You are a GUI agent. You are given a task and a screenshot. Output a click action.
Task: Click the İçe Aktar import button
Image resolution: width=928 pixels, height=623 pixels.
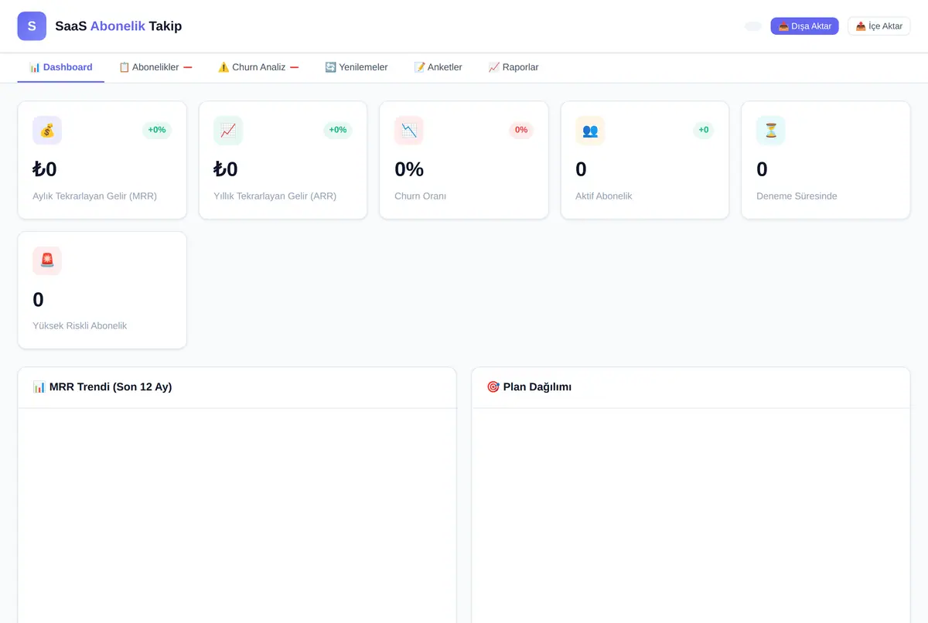(x=879, y=26)
